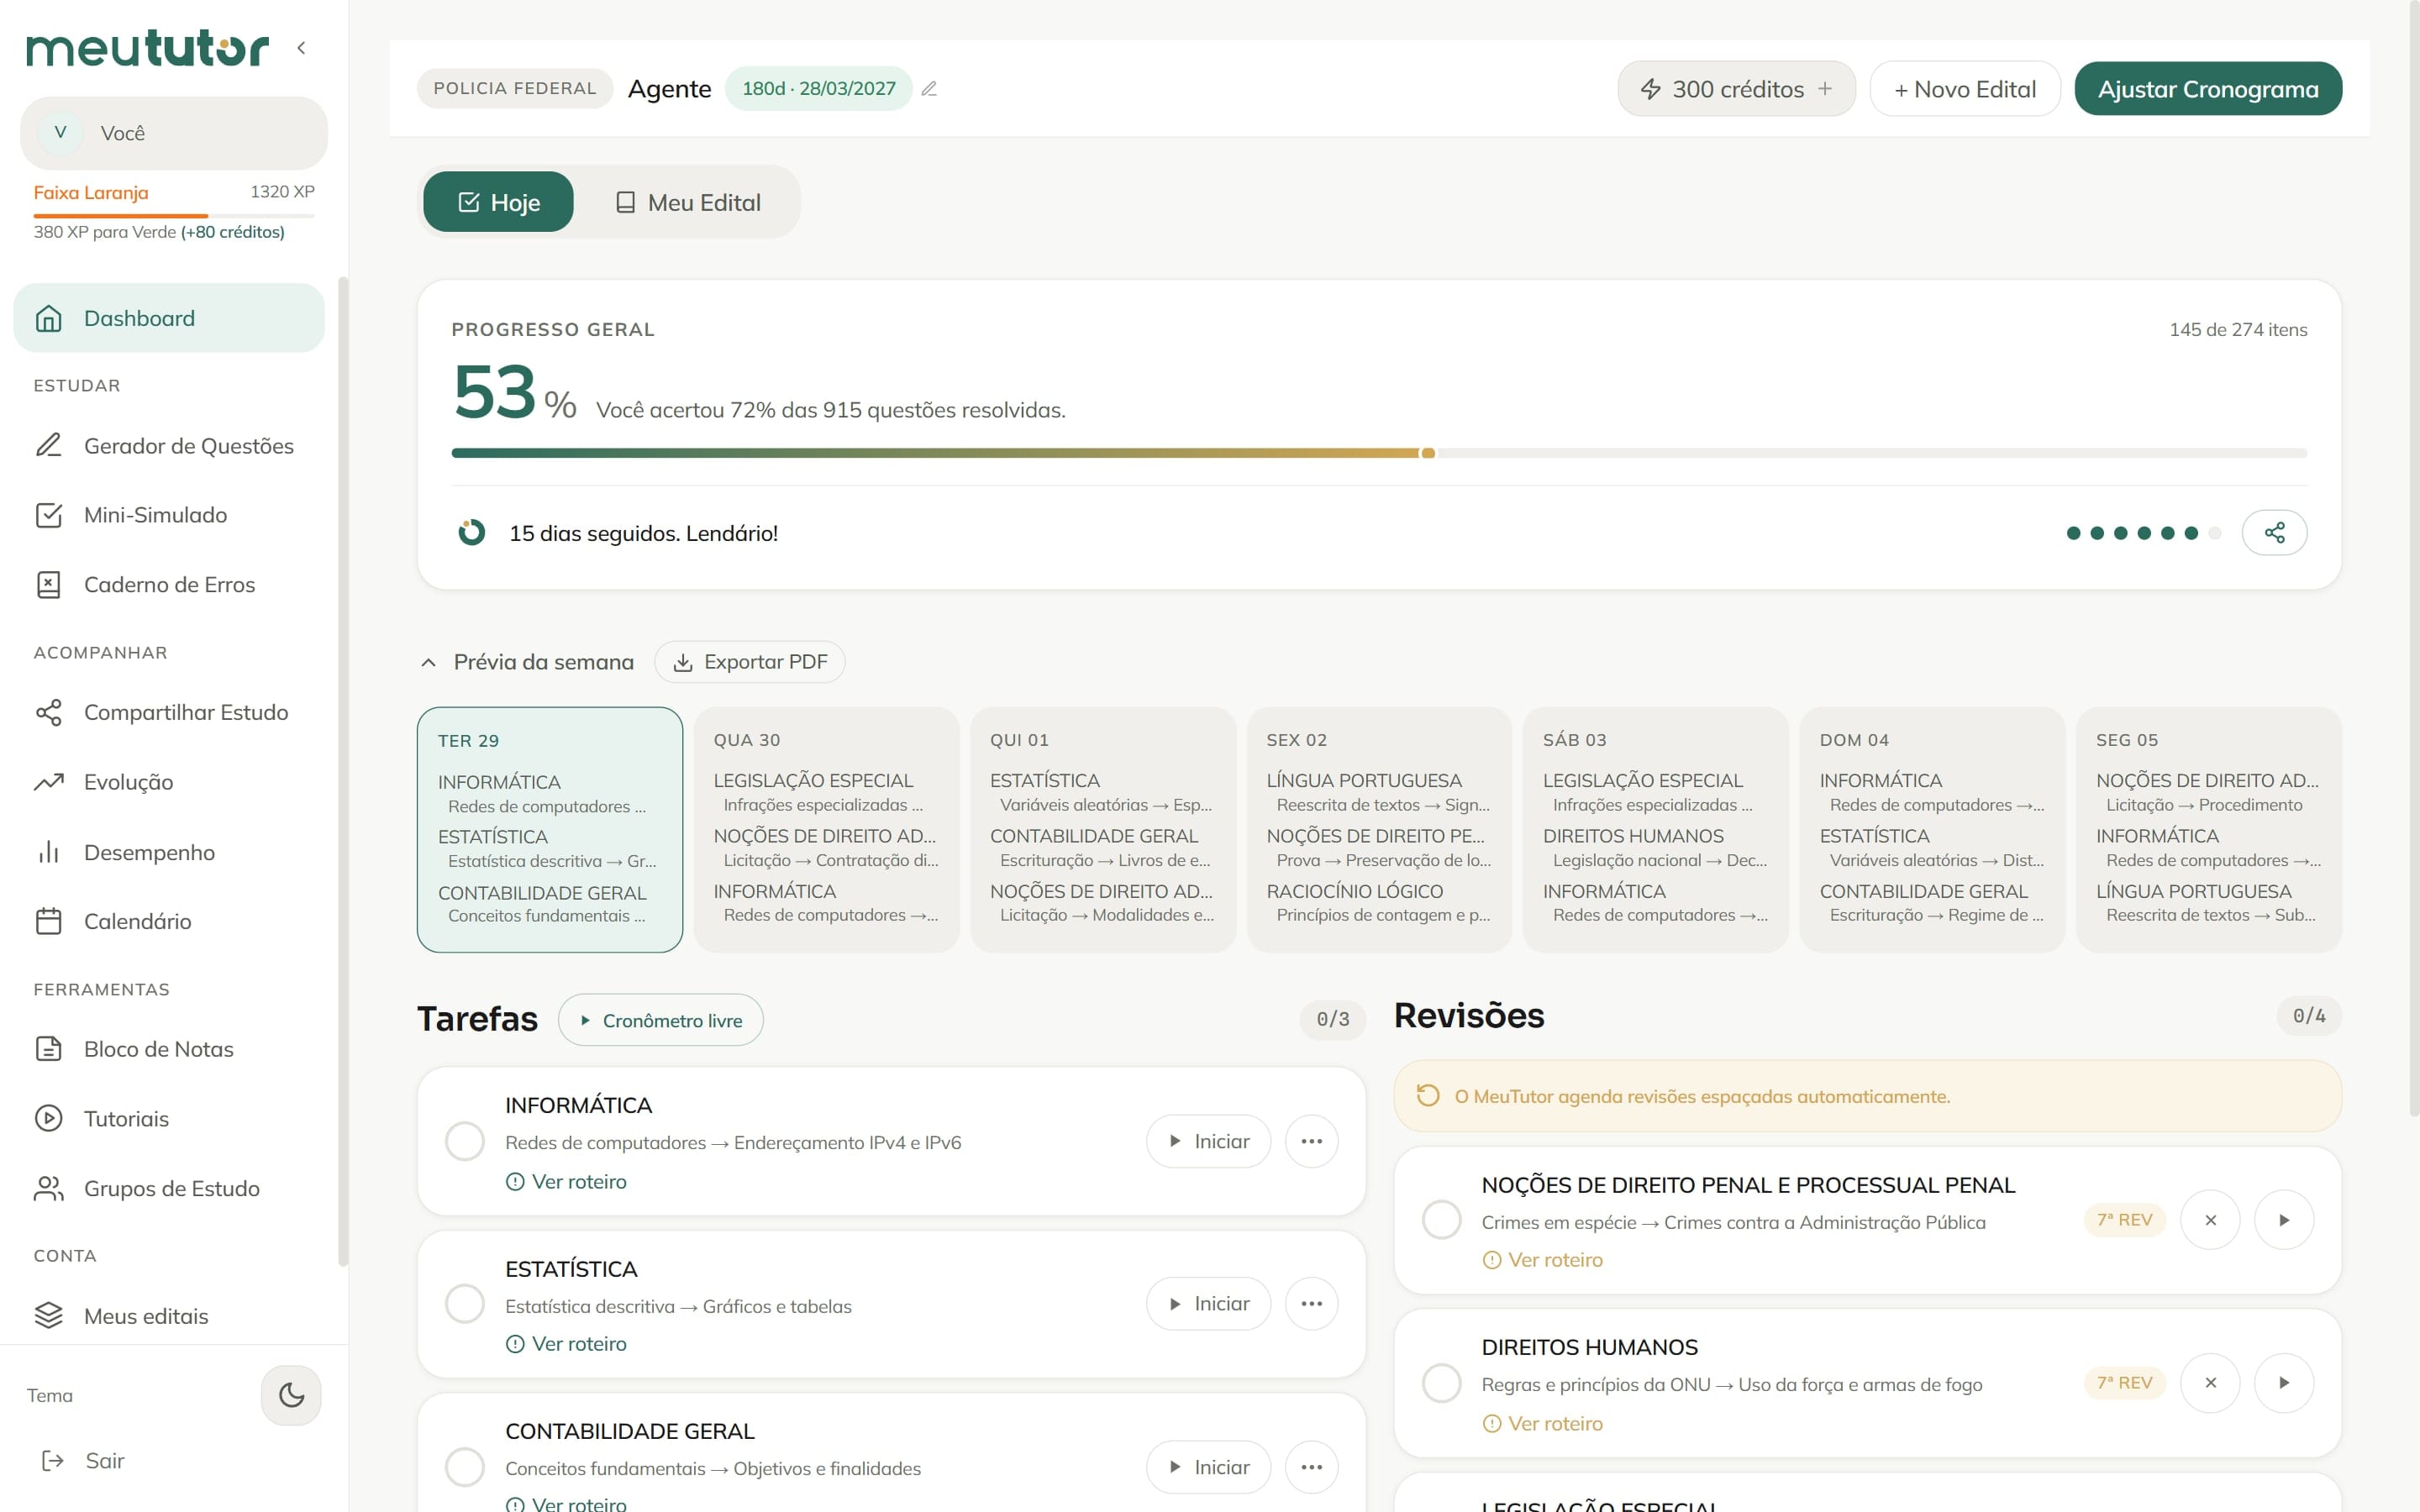Screen dimensions: 2420x1512
Task: Open Ver roteiro for DIREITOS HUMANOS revision
Action: pyautogui.click(x=1542, y=1423)
